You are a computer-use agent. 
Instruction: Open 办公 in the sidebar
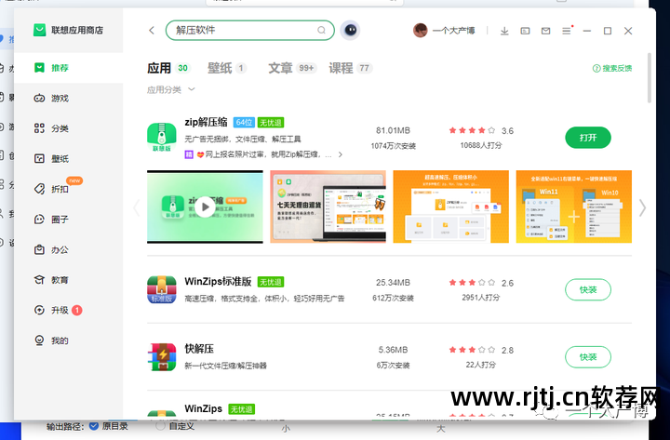pyautogui.click(x=68, y=250)
